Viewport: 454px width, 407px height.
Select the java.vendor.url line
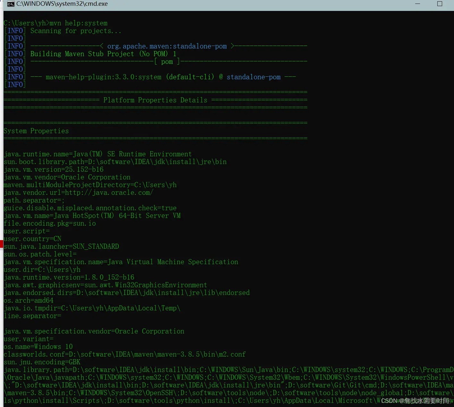(79, 193)
